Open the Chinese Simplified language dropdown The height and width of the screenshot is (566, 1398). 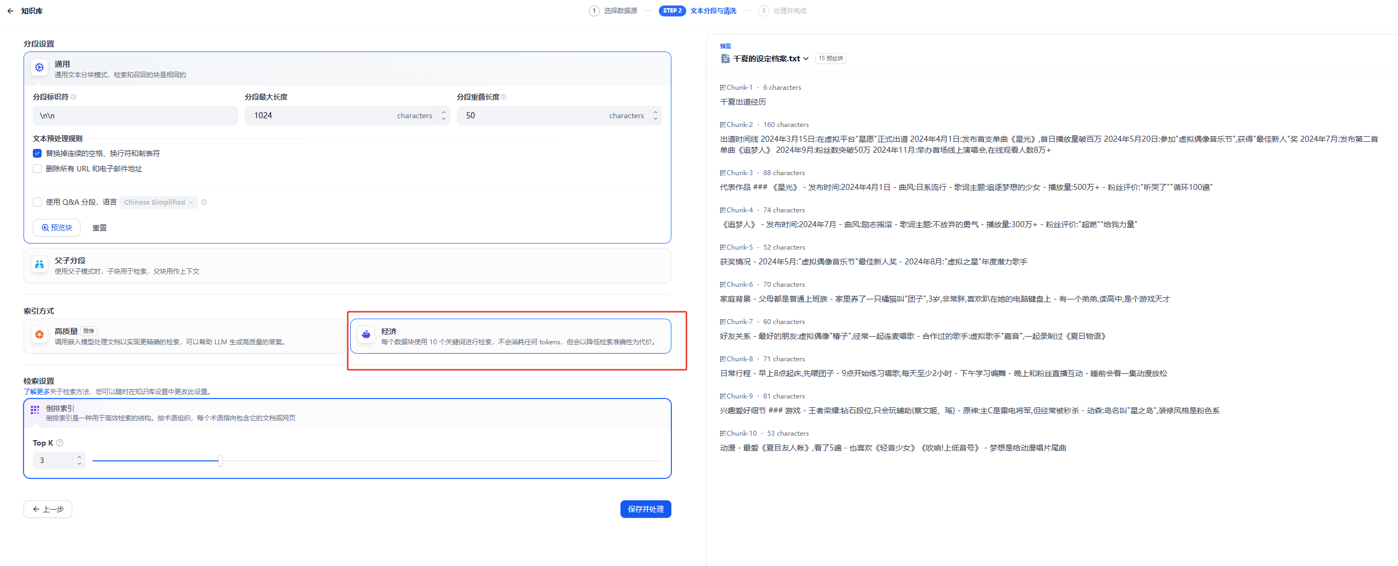pyautogui.click(x=158, y=203)
